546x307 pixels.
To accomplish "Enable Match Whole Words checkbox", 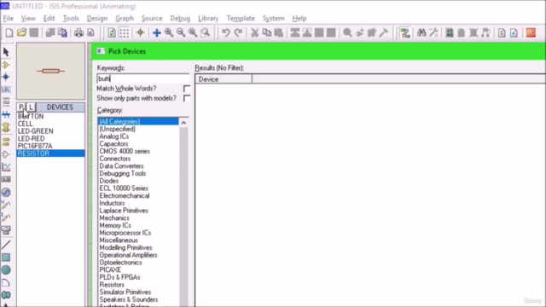I will (187, 89).
